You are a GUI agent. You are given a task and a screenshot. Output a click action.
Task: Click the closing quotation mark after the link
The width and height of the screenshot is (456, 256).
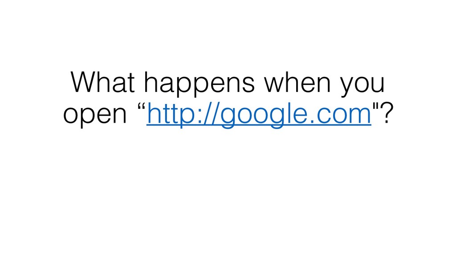[x=375, y=106]
